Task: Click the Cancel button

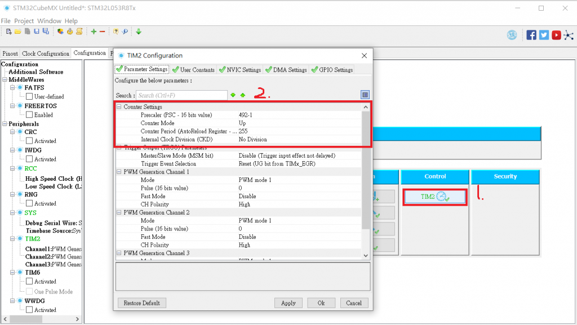Action: (354, 303)
